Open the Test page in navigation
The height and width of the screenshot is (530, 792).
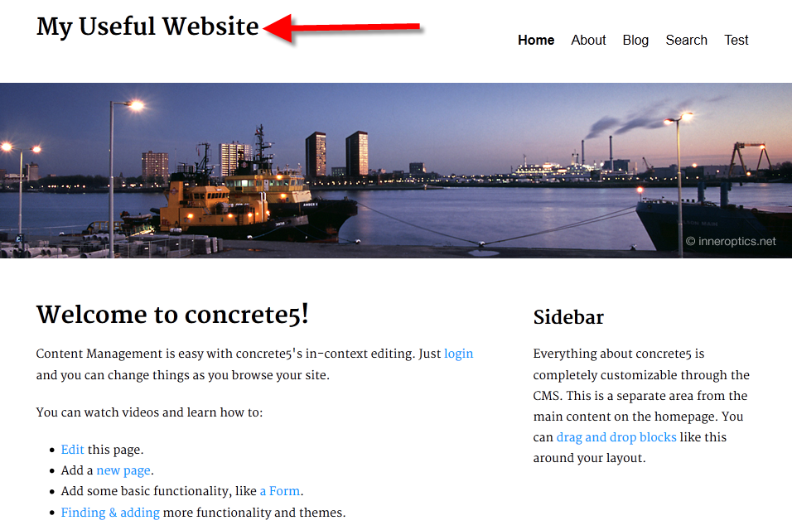tap(736, 41)
